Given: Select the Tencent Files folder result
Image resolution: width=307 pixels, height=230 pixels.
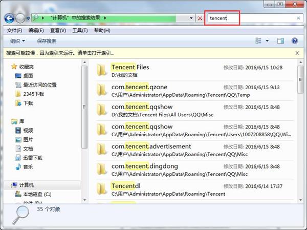Looking at the screenshot, I should [x=195, y=71].
